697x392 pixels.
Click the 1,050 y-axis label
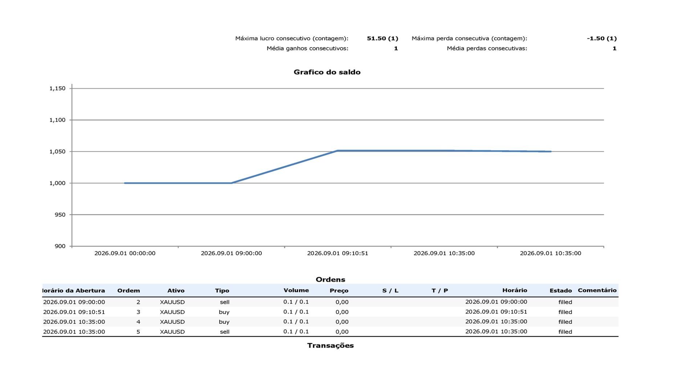click(x=57, y=151)
